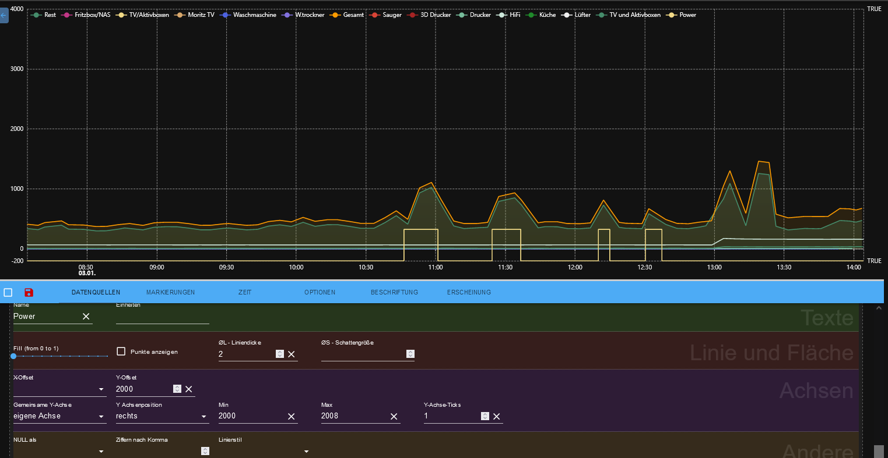The height and width of the screenshot is (458, 888).
Task: Click the red save icon
Action: pos(29,292)
